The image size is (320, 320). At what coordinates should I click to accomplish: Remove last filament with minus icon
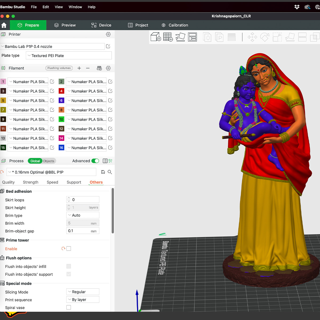pos(88,68)
